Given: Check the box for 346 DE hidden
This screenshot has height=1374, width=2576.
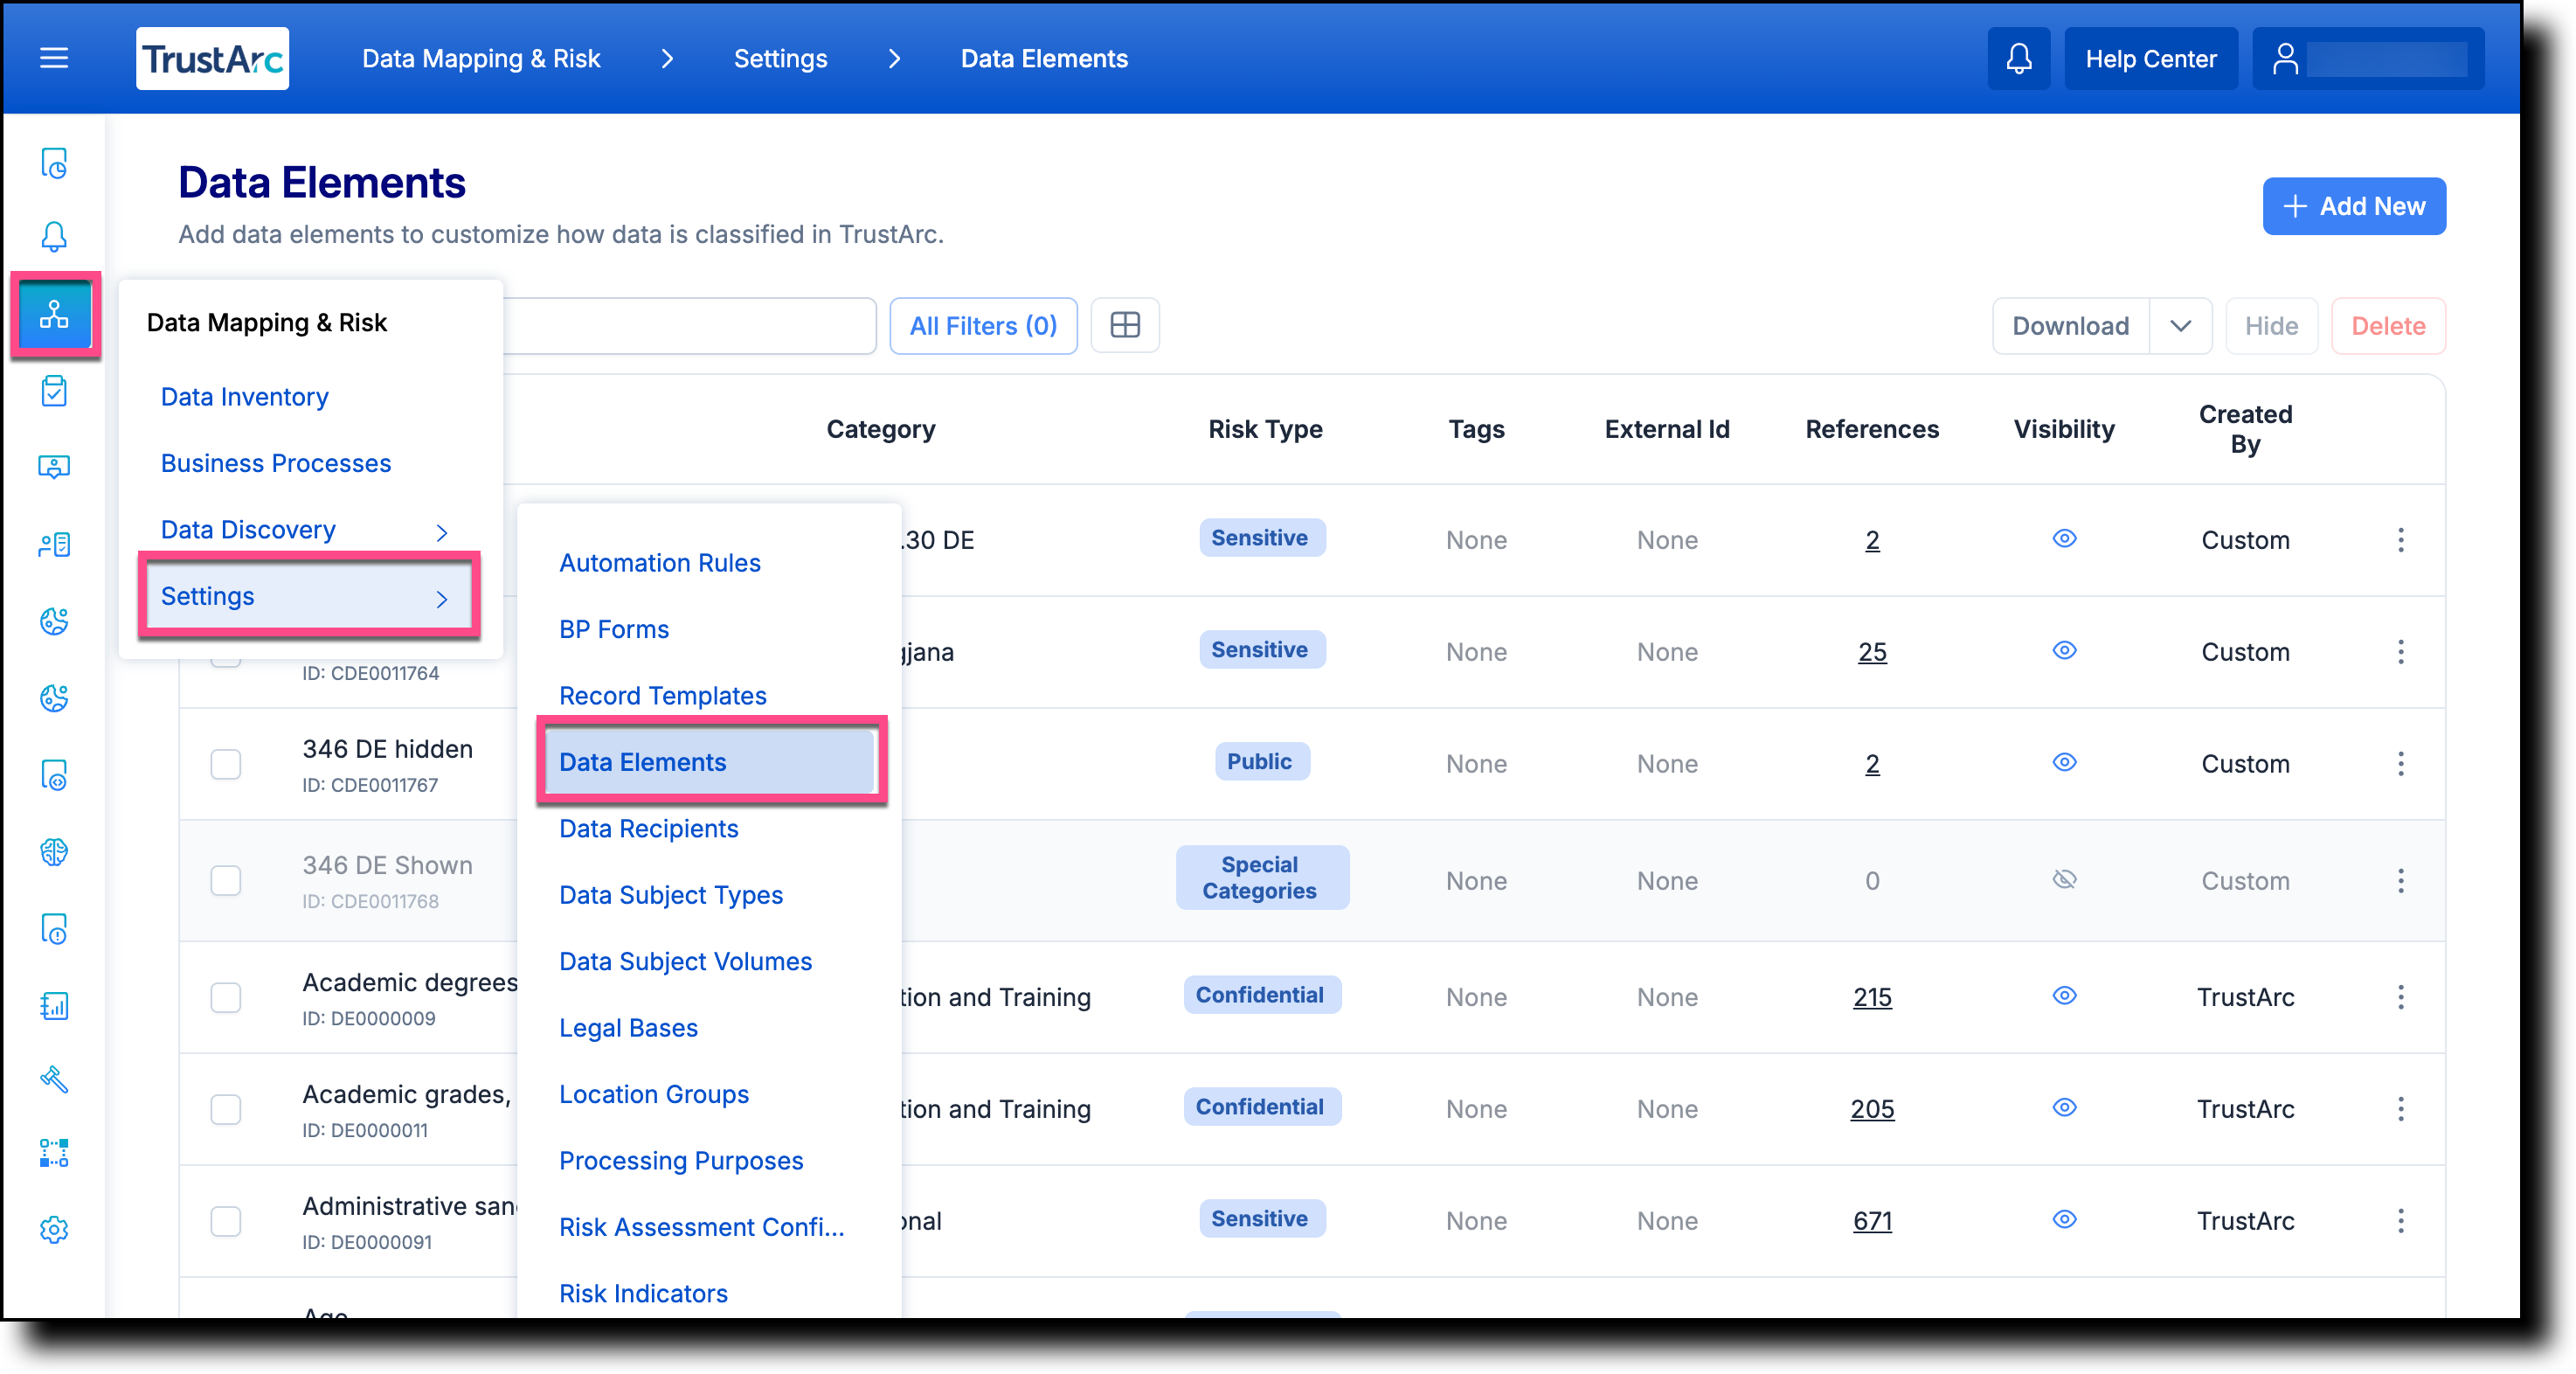Looking at the screenshot, I should [x=226, y=764].
